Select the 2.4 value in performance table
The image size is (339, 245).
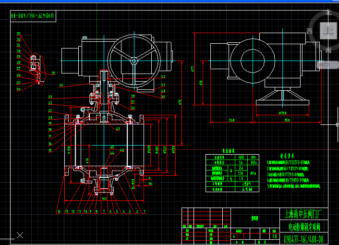pyautogui.click(x=241, y=168)
